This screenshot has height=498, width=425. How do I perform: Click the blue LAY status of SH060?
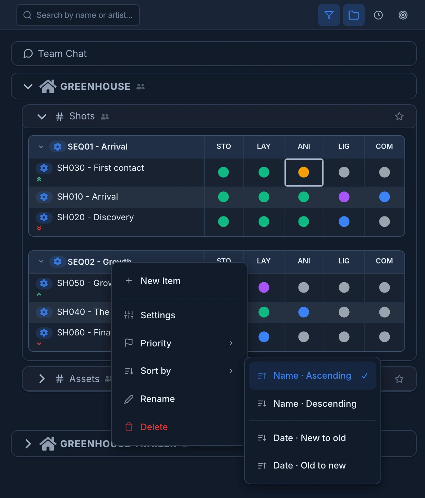[264, 337]
